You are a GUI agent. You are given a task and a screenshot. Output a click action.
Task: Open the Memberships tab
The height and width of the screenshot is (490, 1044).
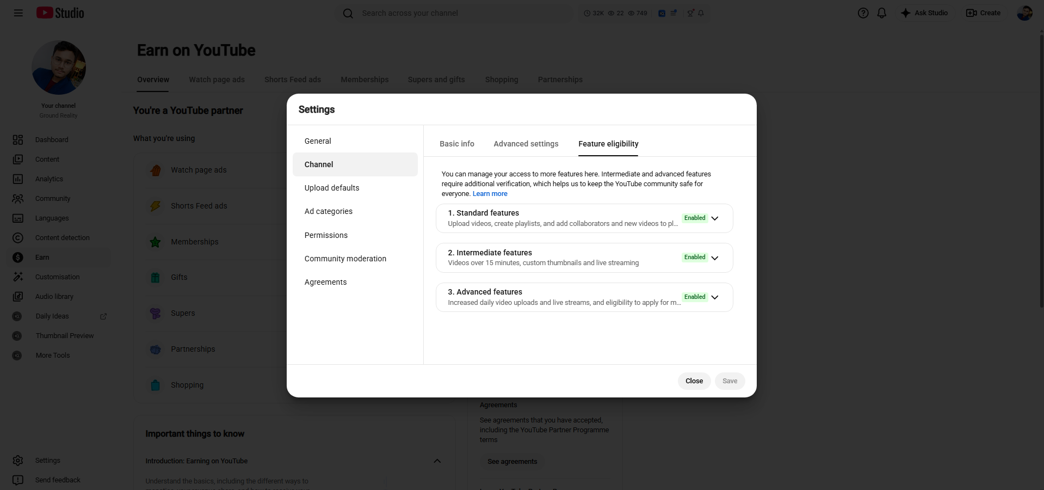point(365,79)
